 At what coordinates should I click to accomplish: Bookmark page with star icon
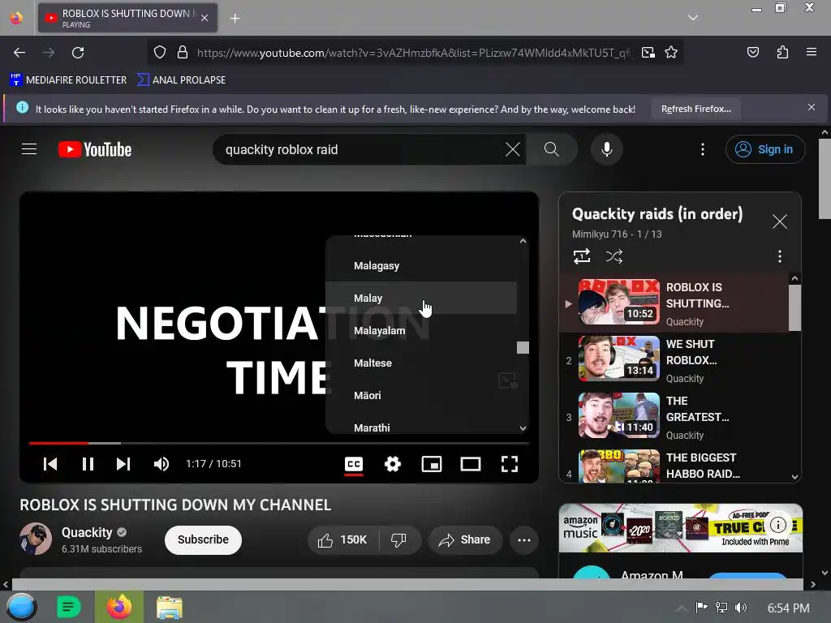(x=671, y=53)
